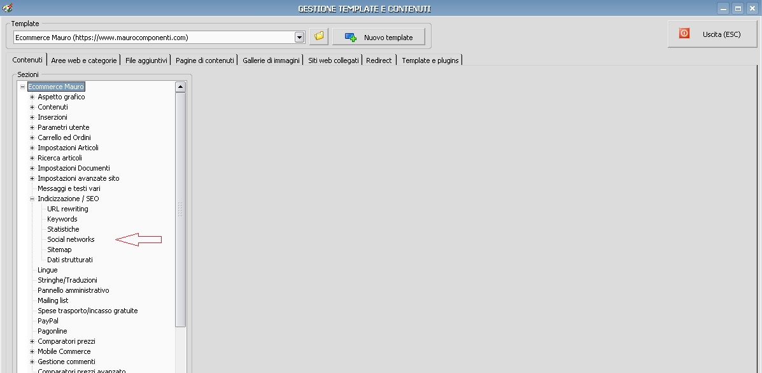Viewport: 762px width, 373px height.
Task: Expand the Mobile Commerce node
Action: 32,351
